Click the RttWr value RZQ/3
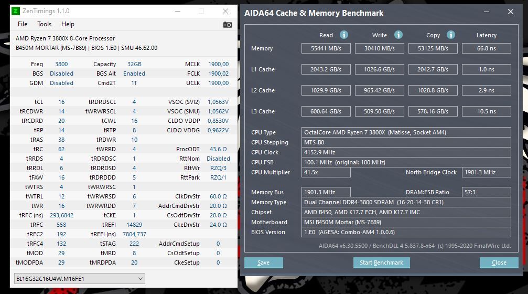 click(218, 168)
